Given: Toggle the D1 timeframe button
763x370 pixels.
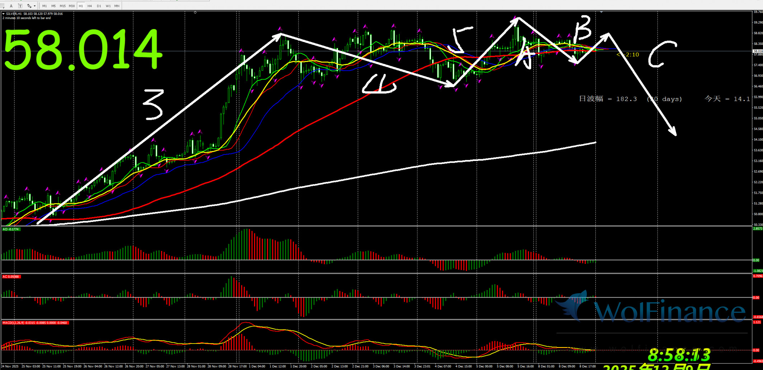Looking at the screenshot, I should (99, 6).
